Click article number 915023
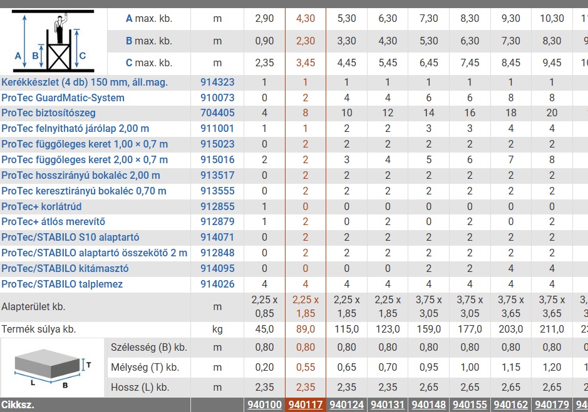Viewport: 588px width, 412px height. coord(217,144)
